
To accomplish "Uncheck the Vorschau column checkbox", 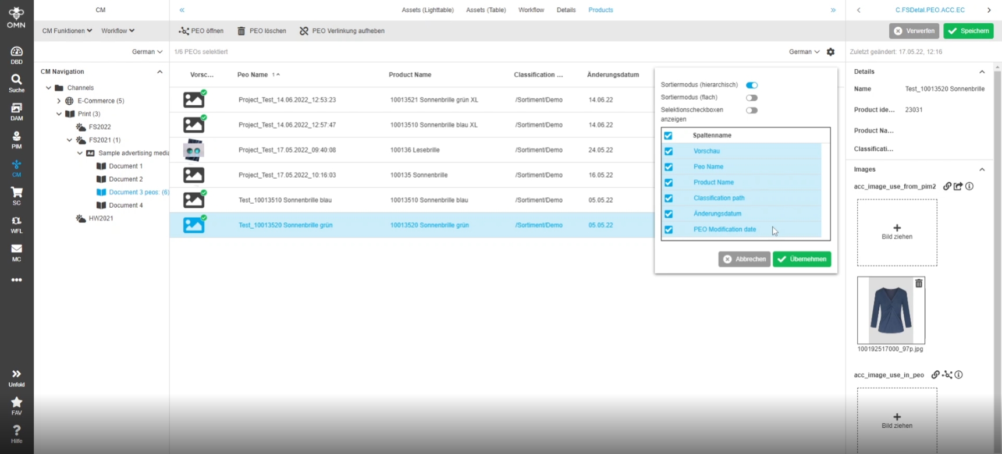I will click(669, 151).
